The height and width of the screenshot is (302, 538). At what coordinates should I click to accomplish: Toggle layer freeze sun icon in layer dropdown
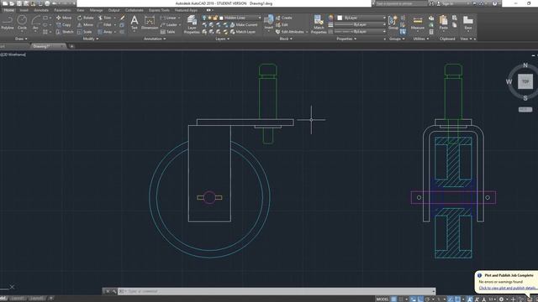click(209, 18)
